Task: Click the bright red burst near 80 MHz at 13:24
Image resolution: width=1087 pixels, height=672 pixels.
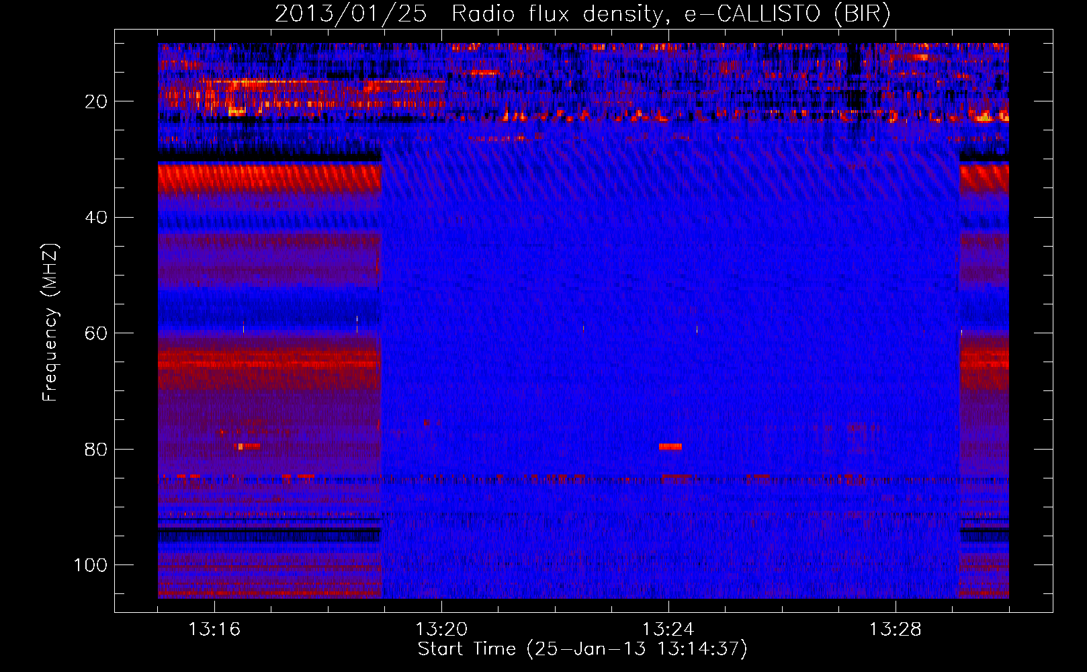Action: (670, 446)
